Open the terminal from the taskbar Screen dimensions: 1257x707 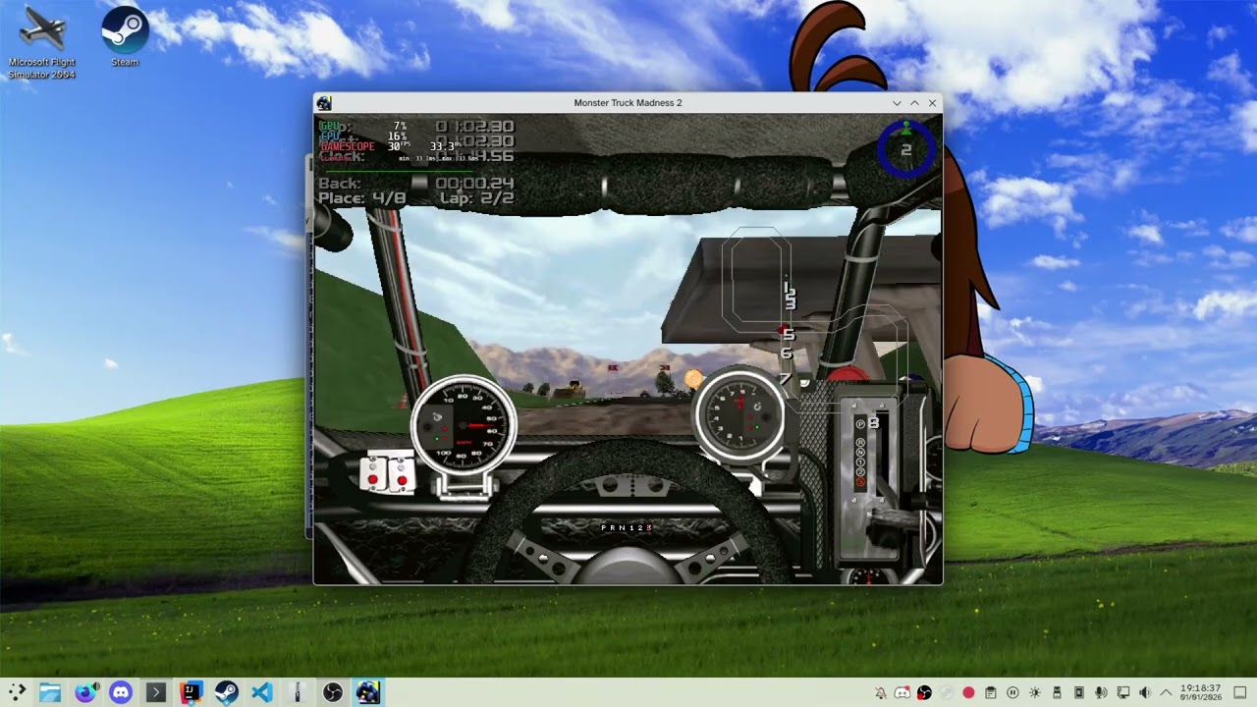click(156, 692)
